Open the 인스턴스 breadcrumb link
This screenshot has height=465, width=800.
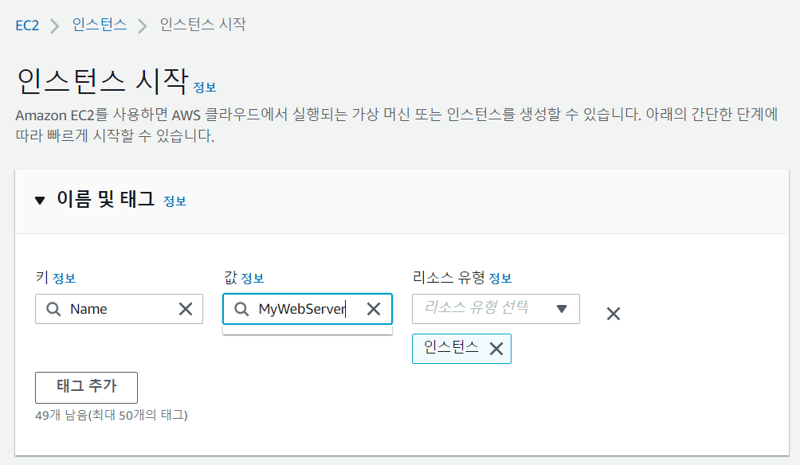[x=100, y=25]
